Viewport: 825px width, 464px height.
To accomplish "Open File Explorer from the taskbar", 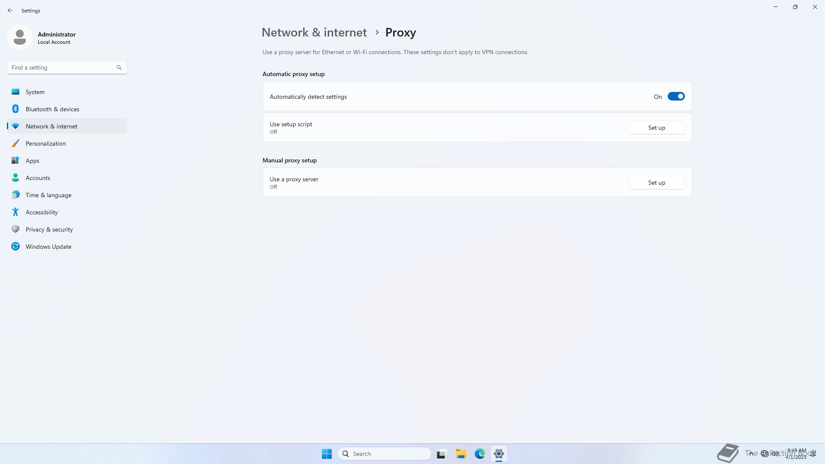I will coord(461,454).
